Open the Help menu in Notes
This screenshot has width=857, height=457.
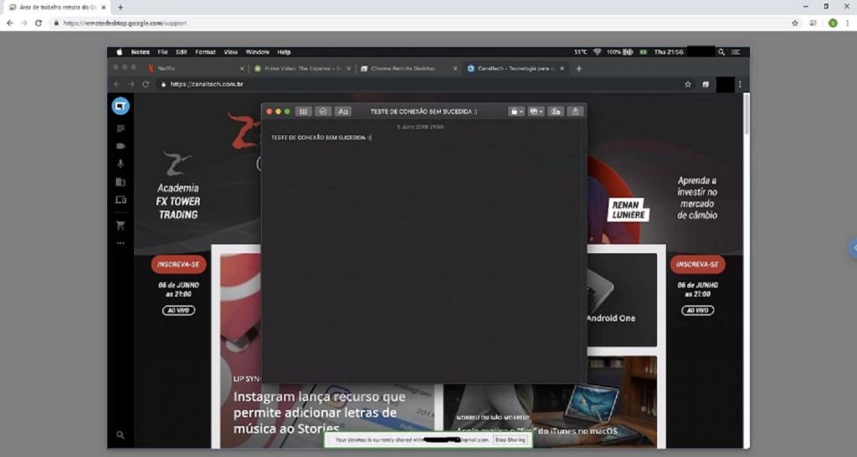coord(284,52)
